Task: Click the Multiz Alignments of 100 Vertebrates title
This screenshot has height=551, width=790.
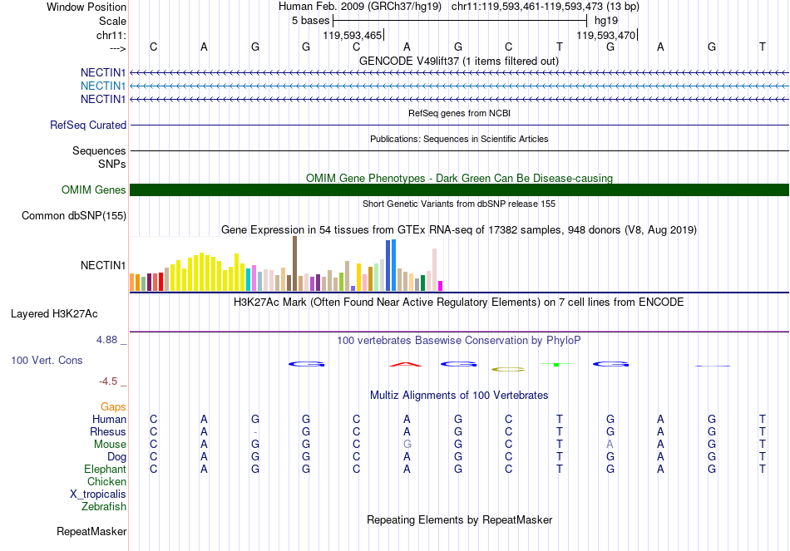Action: pyautogui.click(x=458, y=396)
